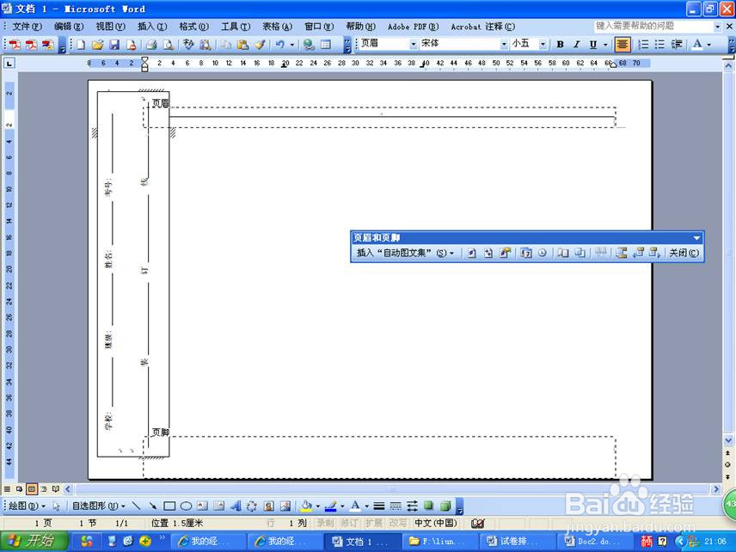Expand the 插入“自动图文集” dropdown

click(x=406, y=253)
